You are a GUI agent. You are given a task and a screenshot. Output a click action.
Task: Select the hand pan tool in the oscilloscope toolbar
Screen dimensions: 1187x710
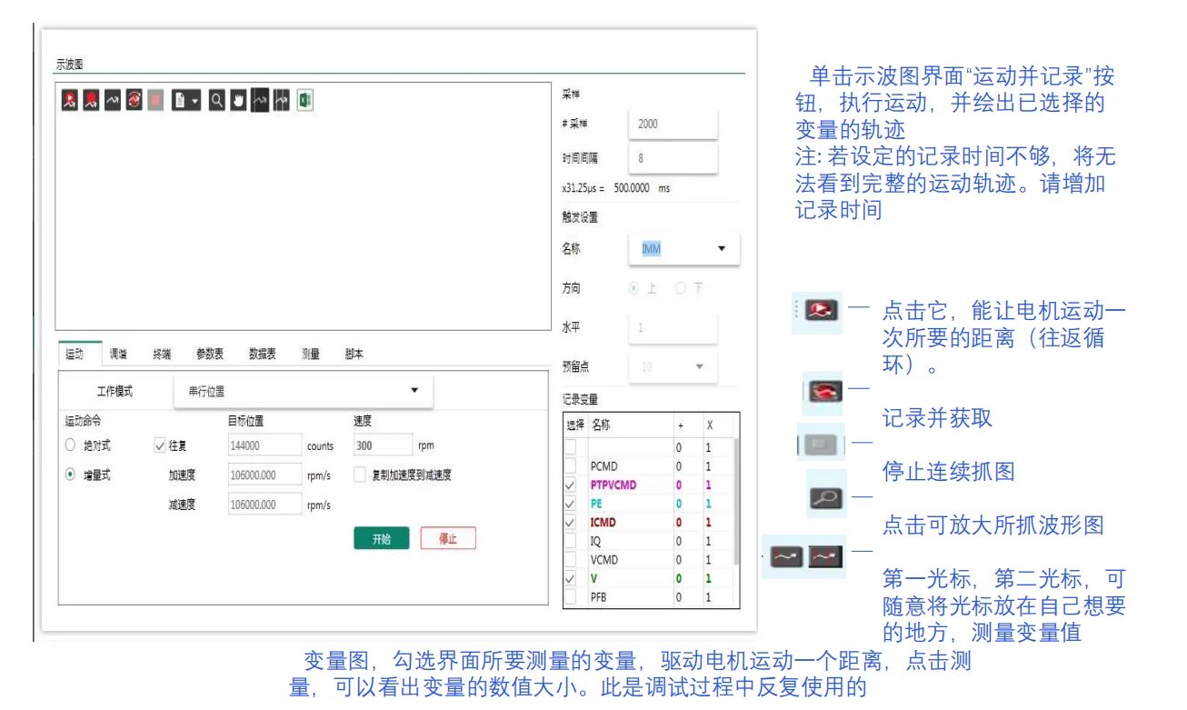(236, 100)
